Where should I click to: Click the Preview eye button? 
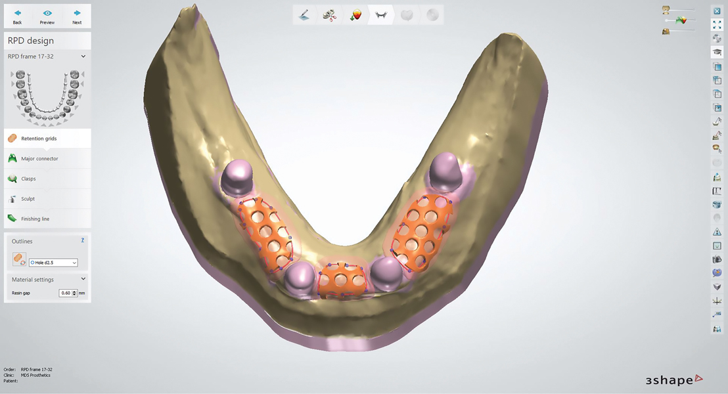pyautogui.click(x=47, y=16)
